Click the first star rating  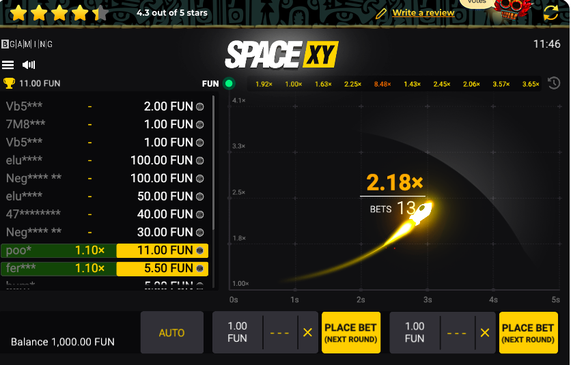[18, 14]
